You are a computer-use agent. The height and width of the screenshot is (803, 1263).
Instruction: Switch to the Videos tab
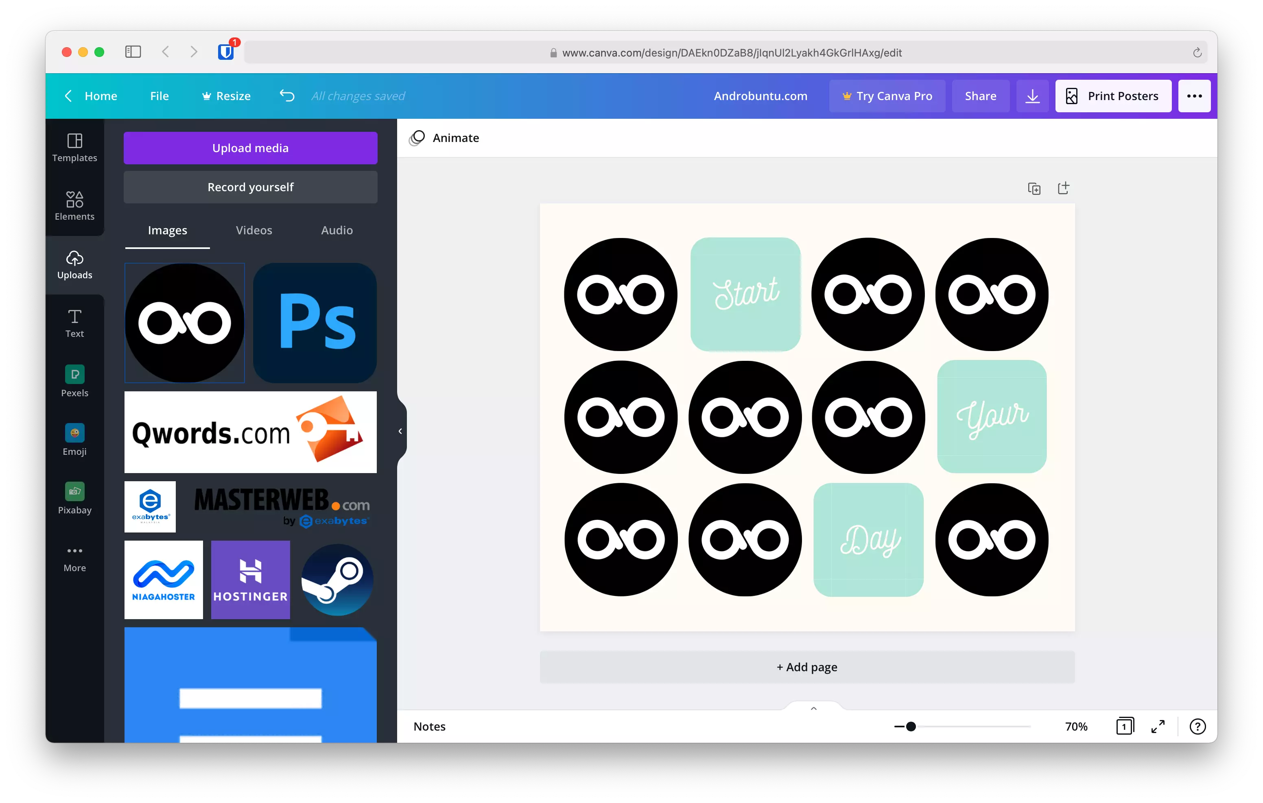click(253, 230)
